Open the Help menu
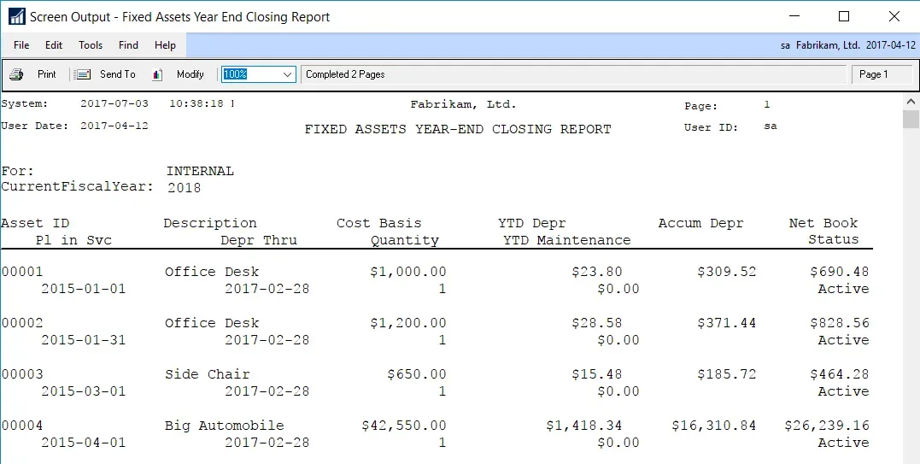Viewport: 920px width, 464px height. [x=165, y=45]
